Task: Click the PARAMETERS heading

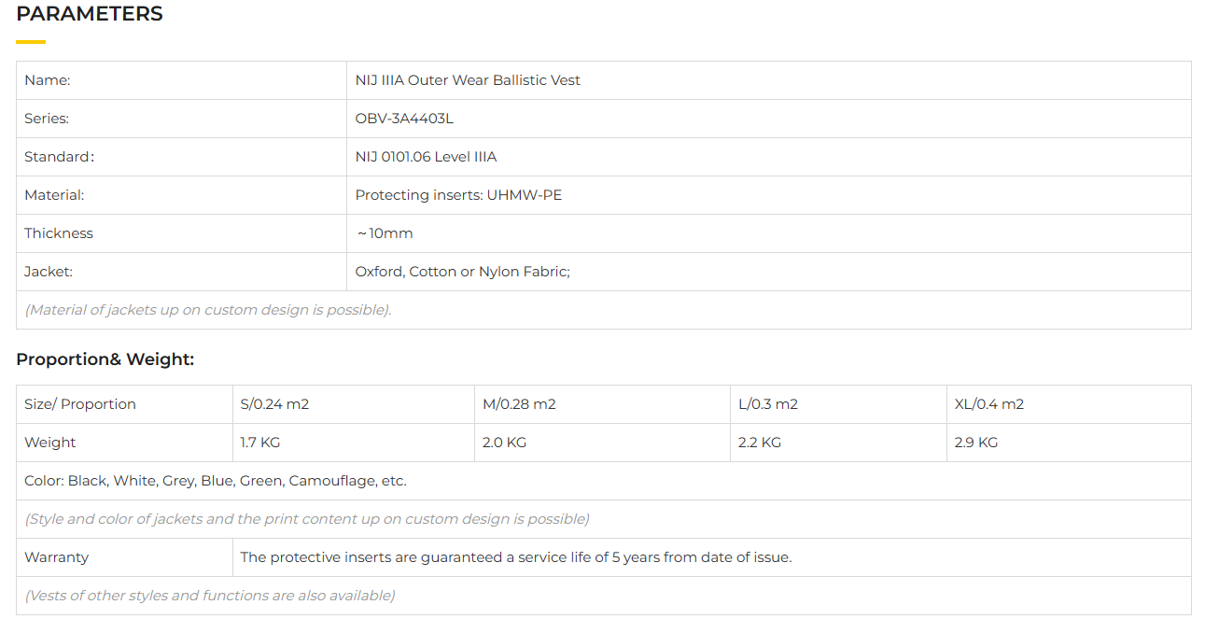Action: click(90, 14)
